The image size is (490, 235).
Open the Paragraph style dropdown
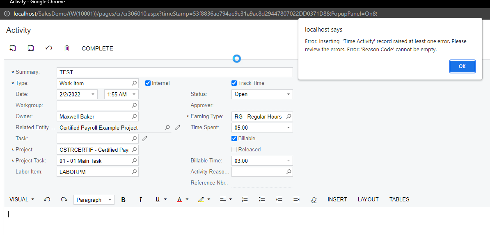[94, 200]
